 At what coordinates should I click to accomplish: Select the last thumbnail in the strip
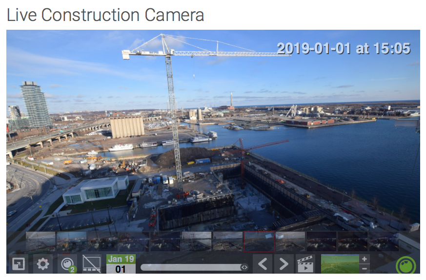[384, 241]
